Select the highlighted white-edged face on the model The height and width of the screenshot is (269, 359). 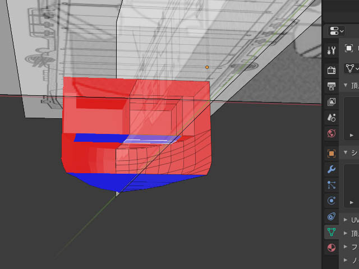pos(152,139)
